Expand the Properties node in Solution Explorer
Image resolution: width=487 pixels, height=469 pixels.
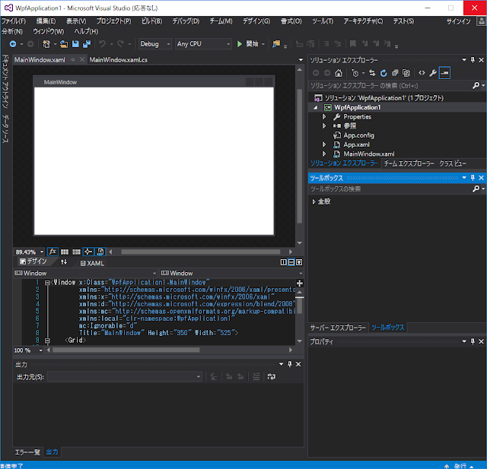point(324,116)
